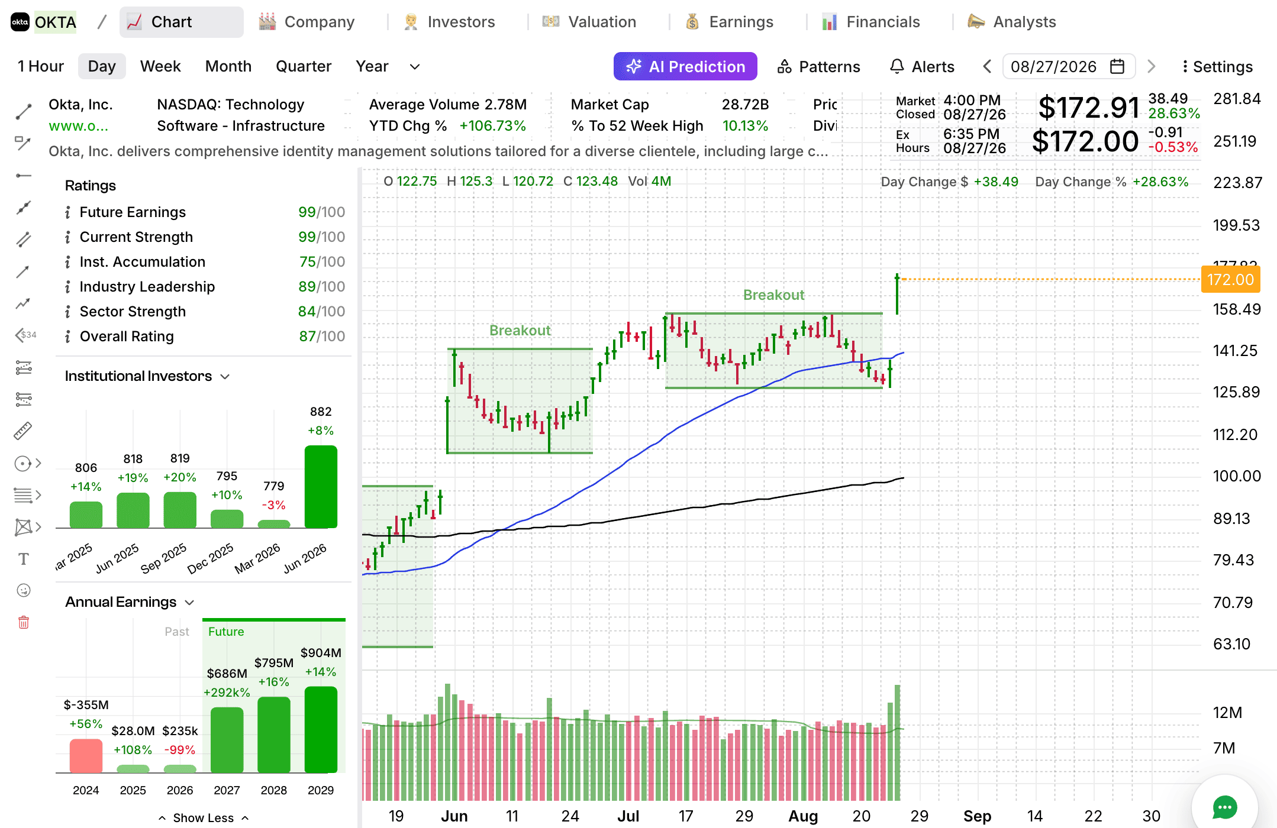
Task: Select the horizontal ray line tool
Action: click(23, 176)
